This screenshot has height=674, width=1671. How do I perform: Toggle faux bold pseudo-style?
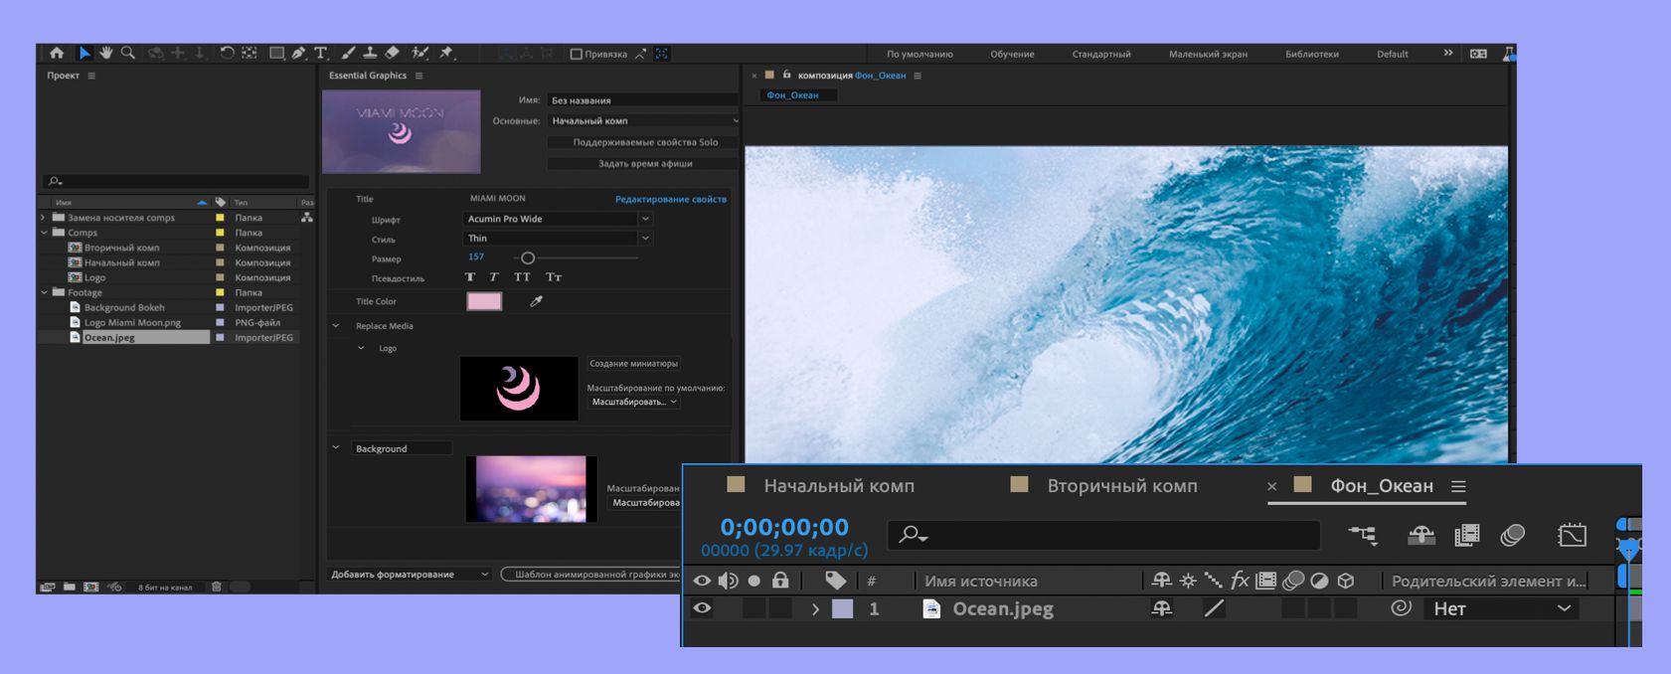pyautogui.click(x=470, y=277)
